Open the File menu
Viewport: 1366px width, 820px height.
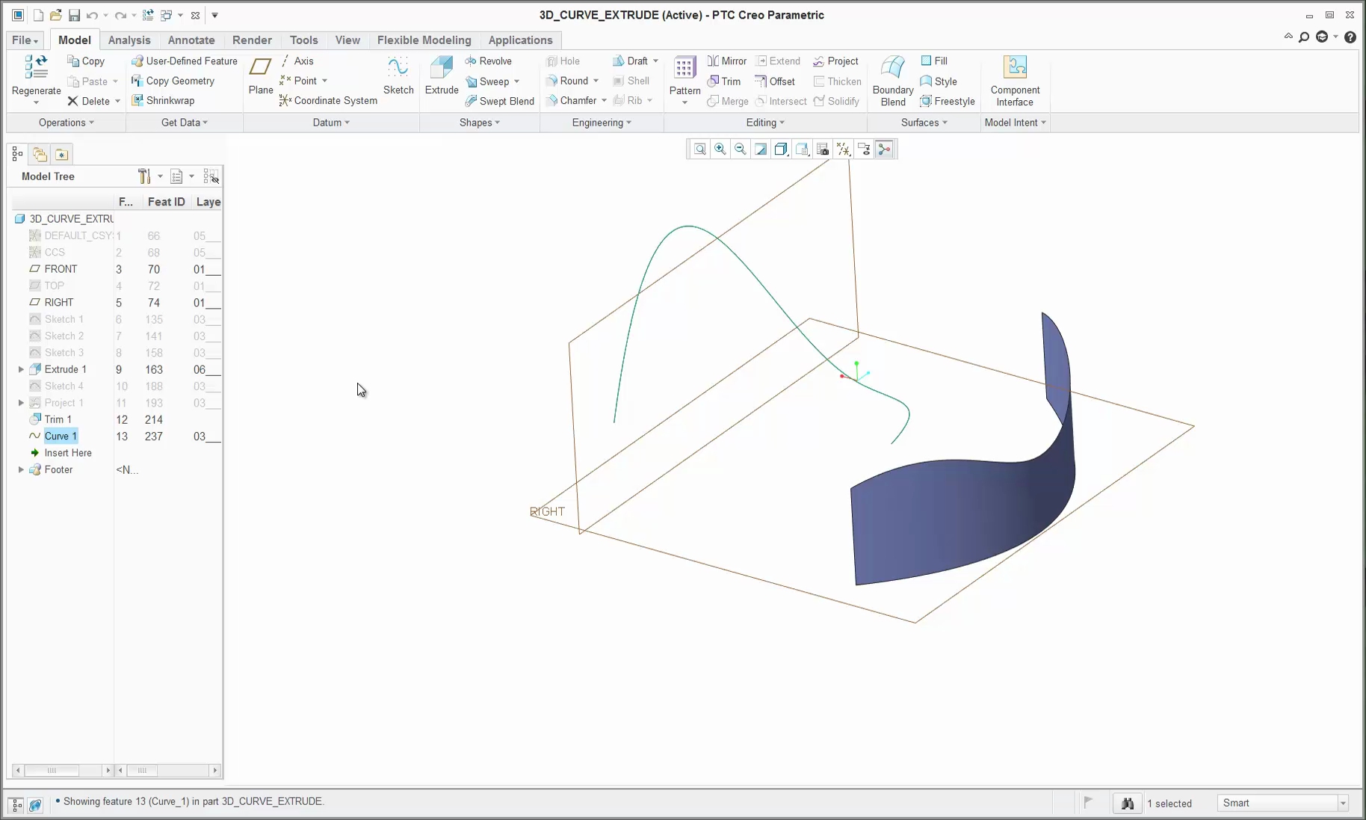[24, 40]
